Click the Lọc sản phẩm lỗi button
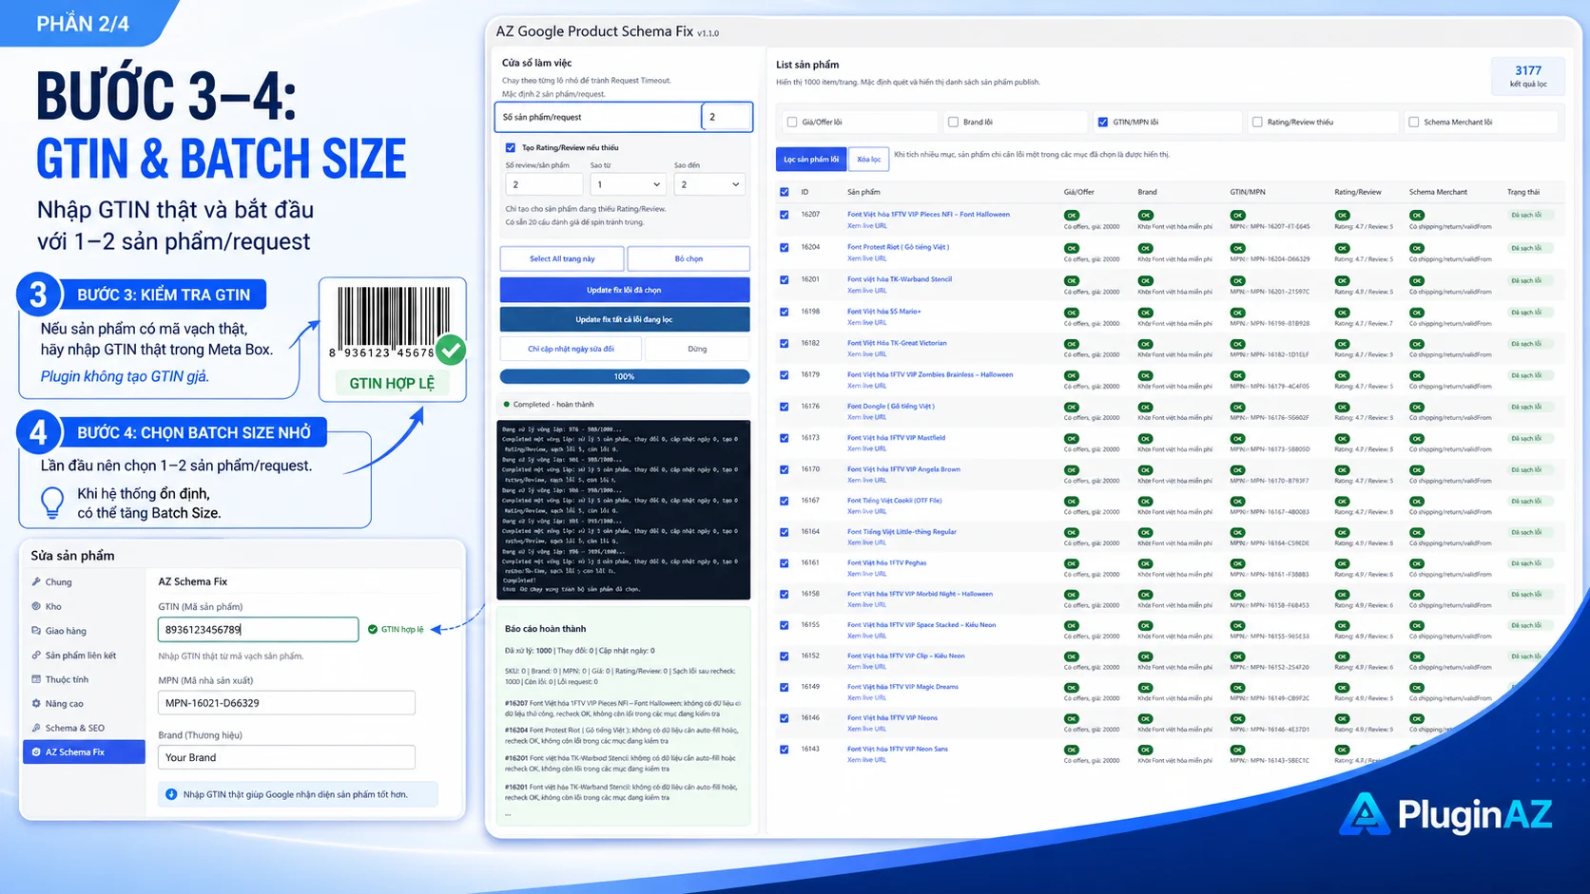Screen dimensions: 1590x894 811,159
